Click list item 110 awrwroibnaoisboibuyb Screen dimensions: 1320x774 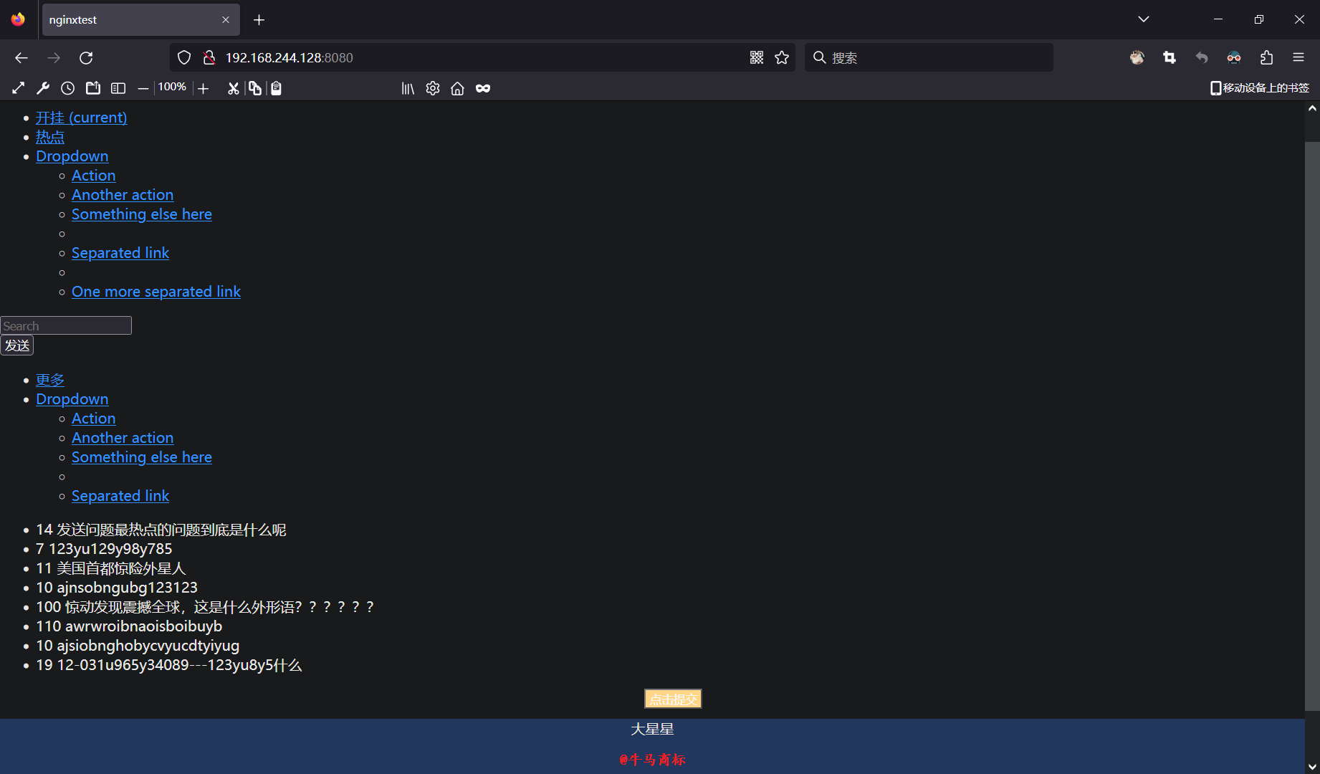tap(129, 626)
